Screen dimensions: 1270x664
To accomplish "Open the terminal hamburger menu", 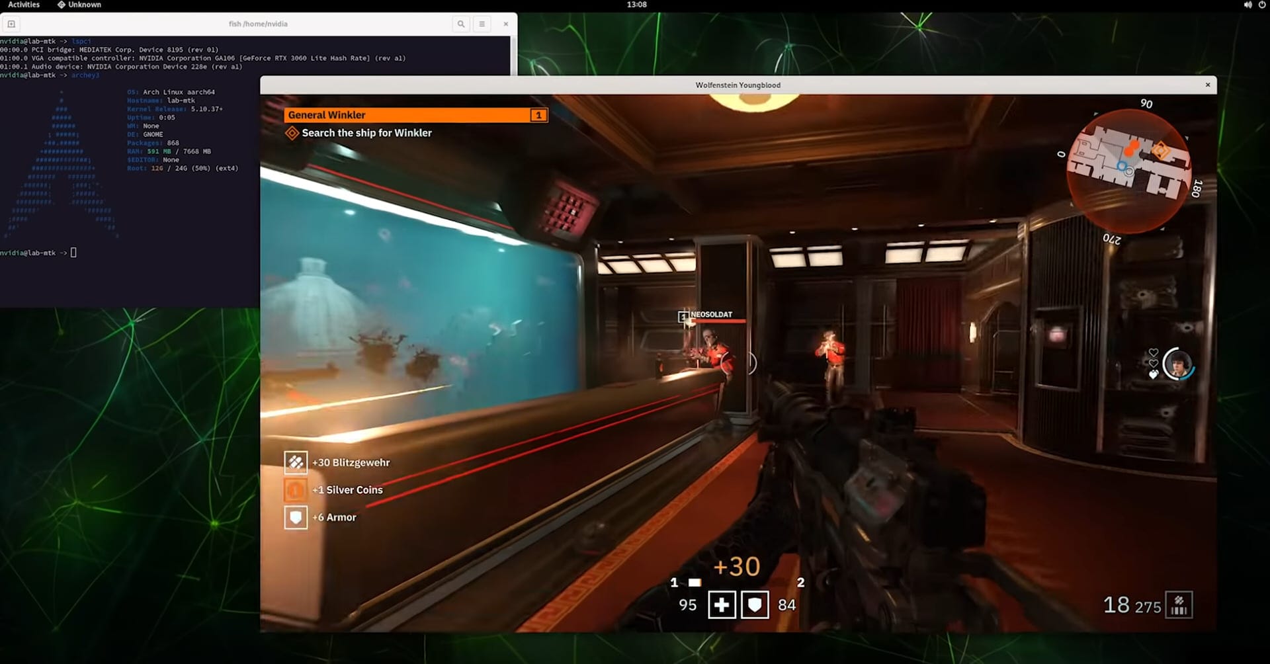I will (482, 24).
